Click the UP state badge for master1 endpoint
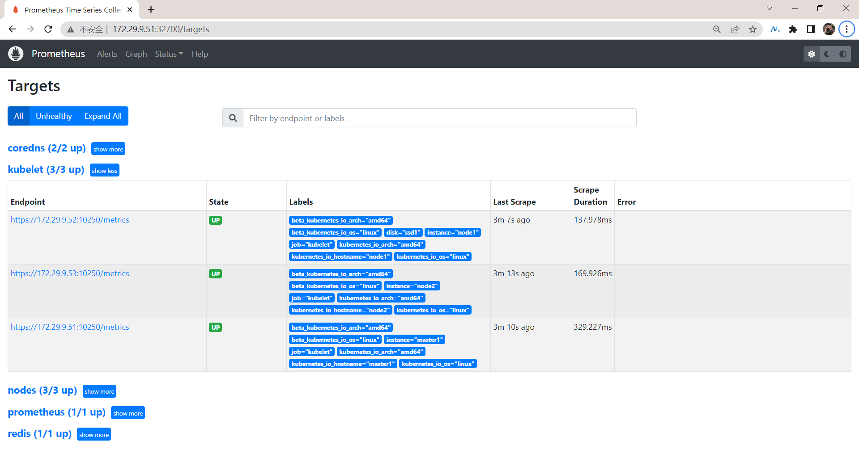This screenshot has width=859, height=458. [x=216, y=328]
